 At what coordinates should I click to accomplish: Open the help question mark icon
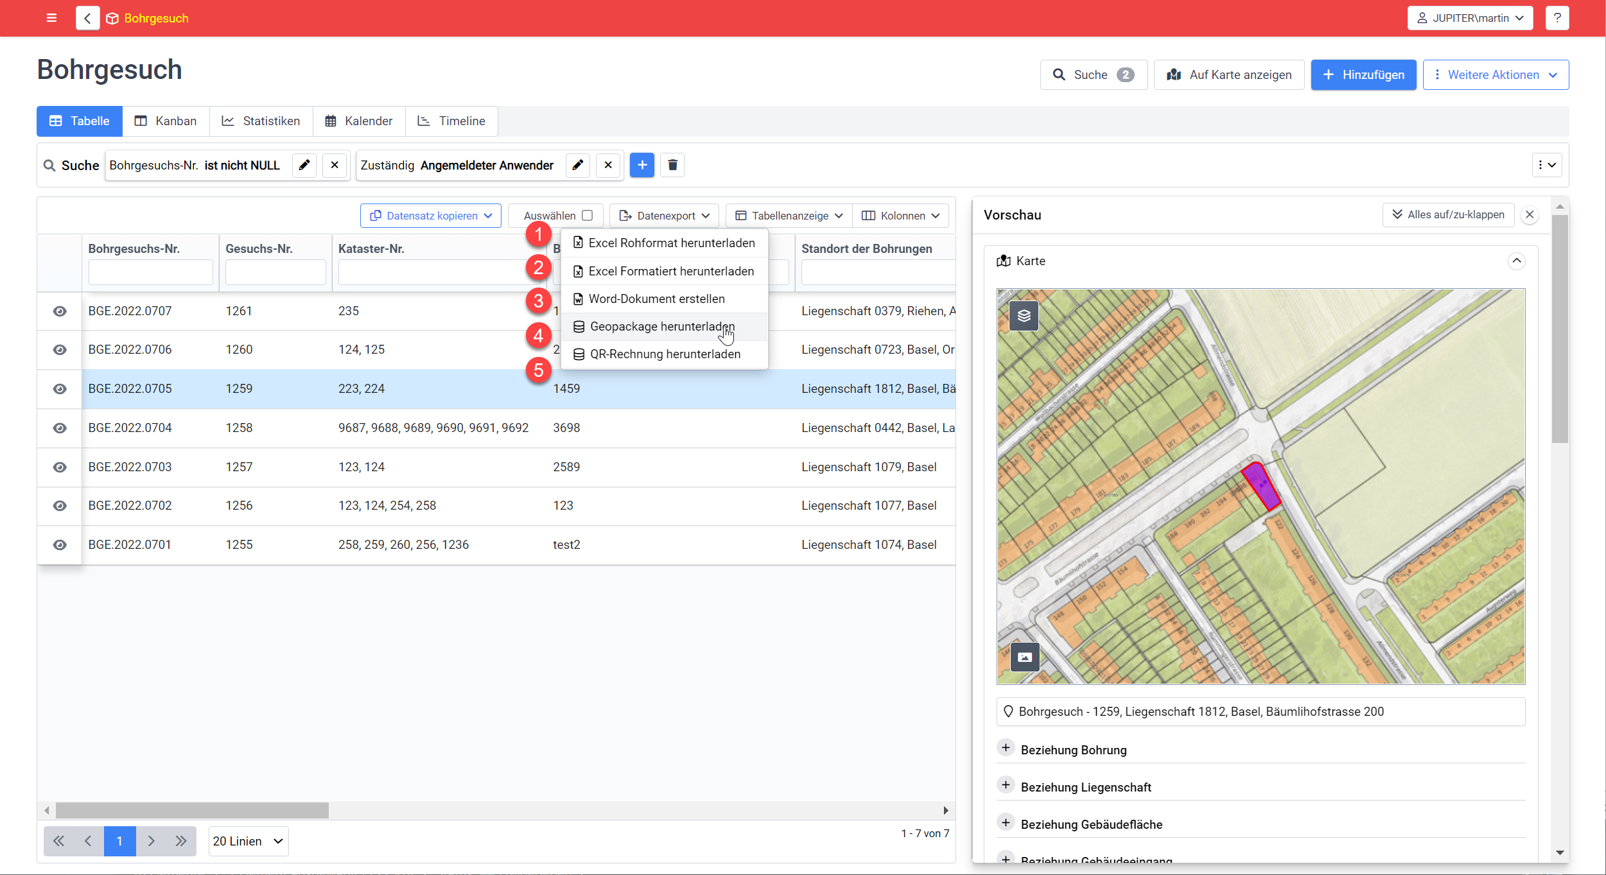pyautogui.click(x=1557, y=18)
